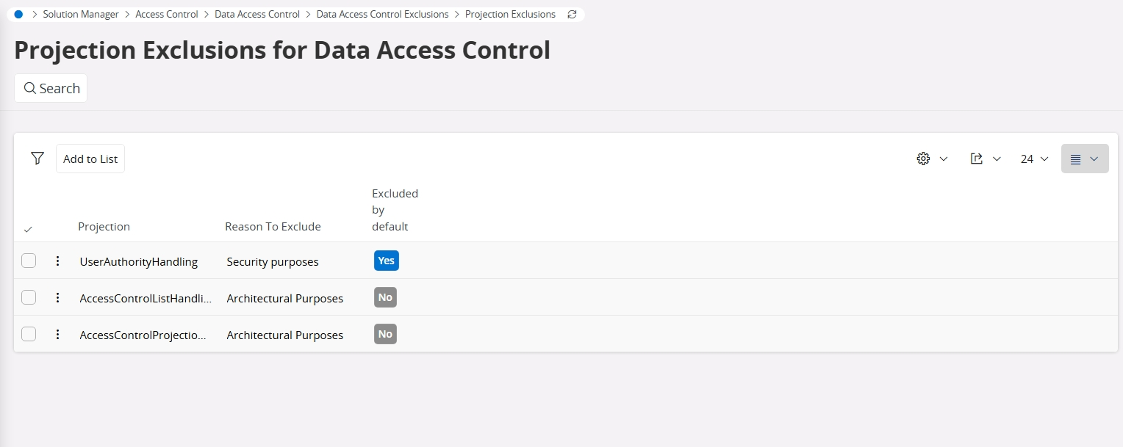Image resolution: width=1123 pixels, height=447 pixels.
Task: Select the UserAuthorityHandling row checkbox
Action: [29, 261]
